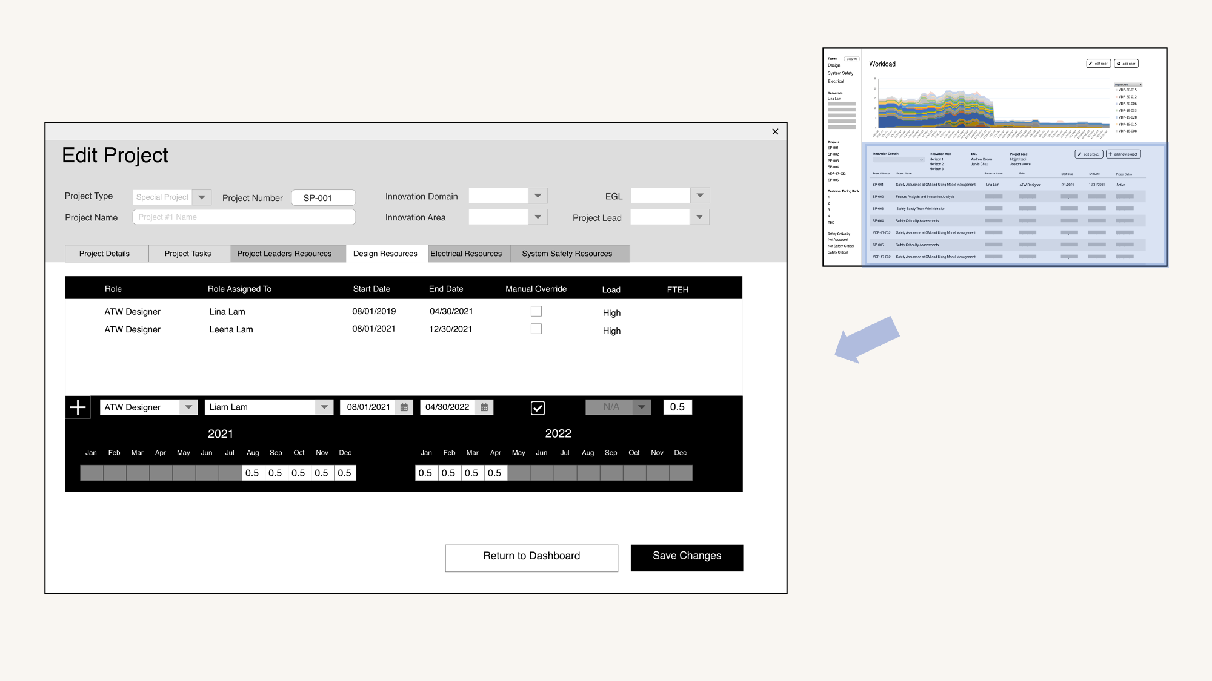Open the Innovation Domain dropdown
Screen dimensions: 1212x681
coord(538,196)
